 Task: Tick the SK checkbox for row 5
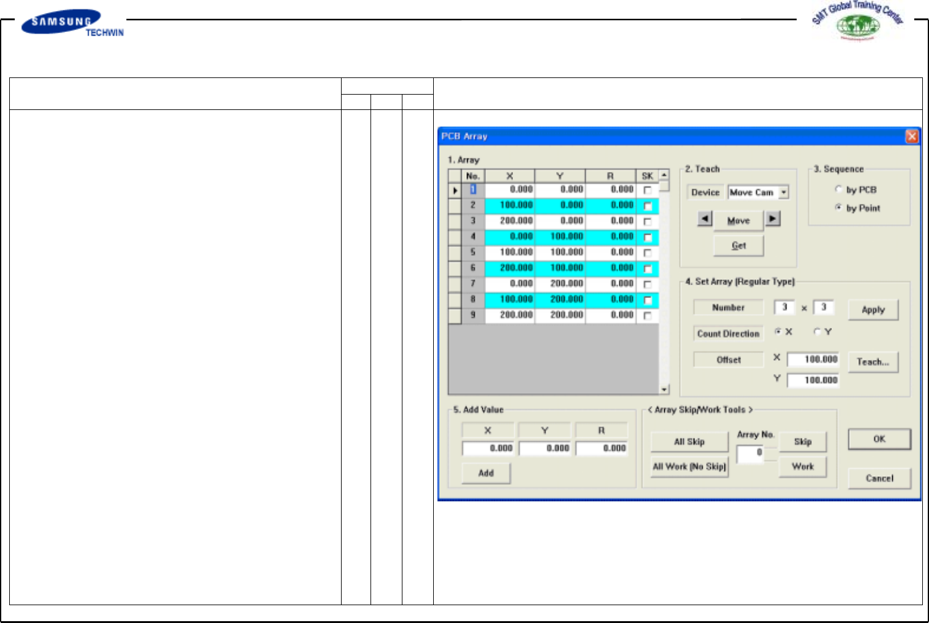point(647,253)
